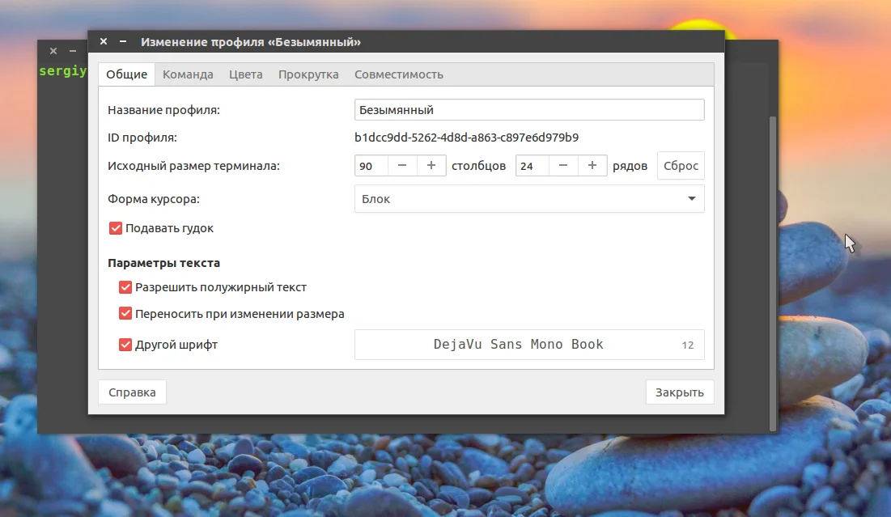Uncheck 'Разрешить полужирный текст' option
The image size is (891, 517).
pyautogui.click(x=125, y=287)
